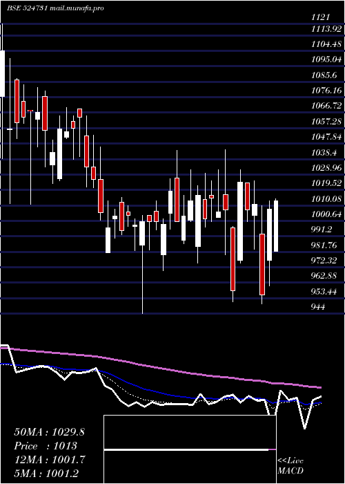Click the 953.44 price axis label

tap(325, 291)
